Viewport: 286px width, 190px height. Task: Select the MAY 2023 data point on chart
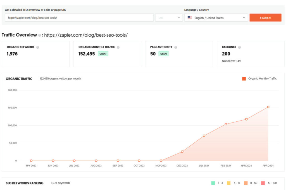point(31,161)
